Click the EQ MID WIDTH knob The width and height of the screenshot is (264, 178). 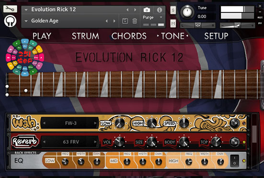[143, 162]
